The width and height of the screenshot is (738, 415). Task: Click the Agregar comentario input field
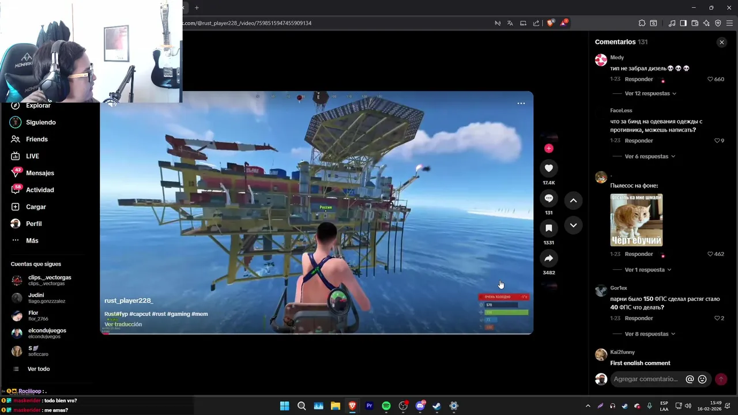646,379
